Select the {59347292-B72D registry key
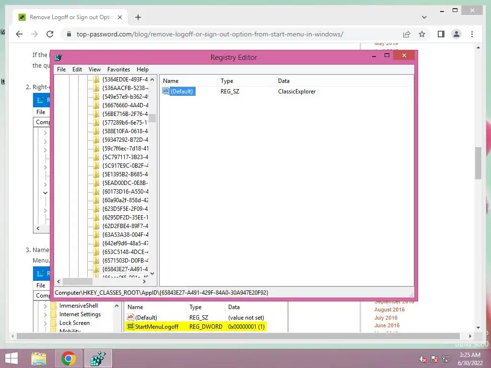 coord(125,139)
